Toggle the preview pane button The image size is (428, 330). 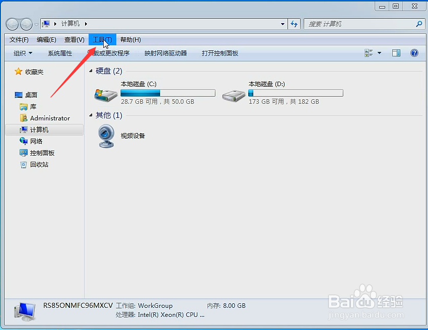click(396, 53)
